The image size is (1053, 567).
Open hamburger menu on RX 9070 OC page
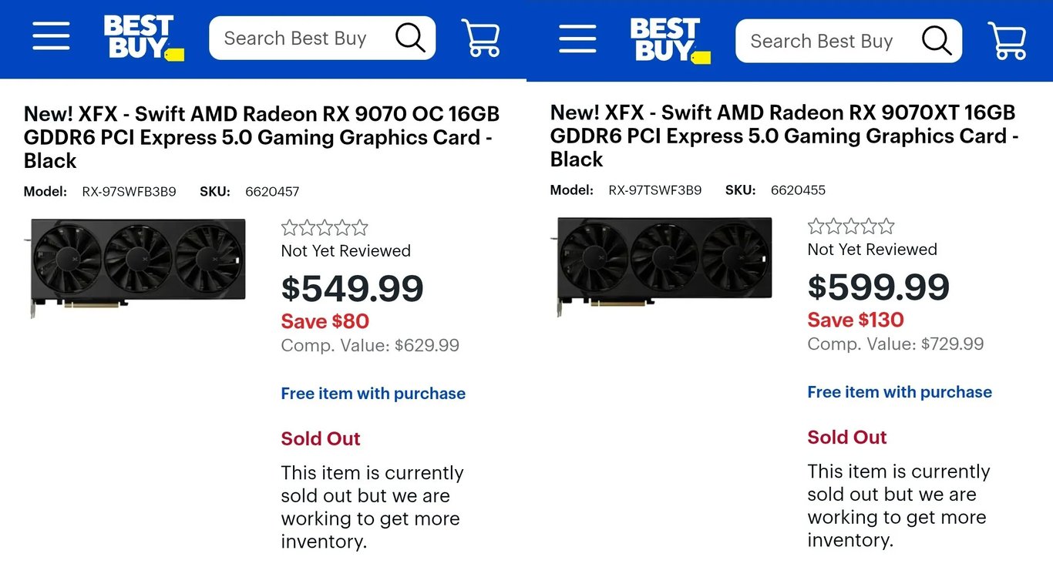click(51, 36)
